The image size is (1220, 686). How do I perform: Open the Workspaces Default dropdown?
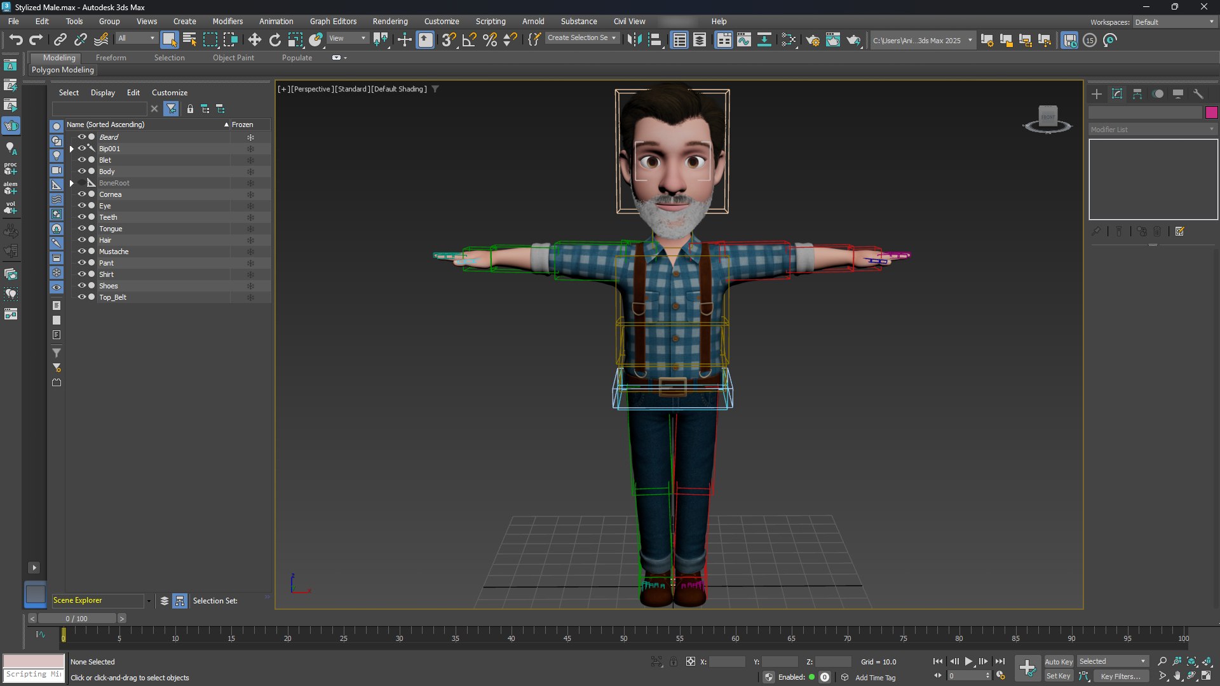pyautogui.click(x=1175, y=22)
